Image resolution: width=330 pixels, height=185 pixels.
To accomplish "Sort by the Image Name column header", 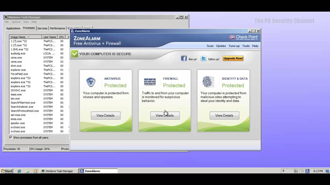I will point(26,37).
